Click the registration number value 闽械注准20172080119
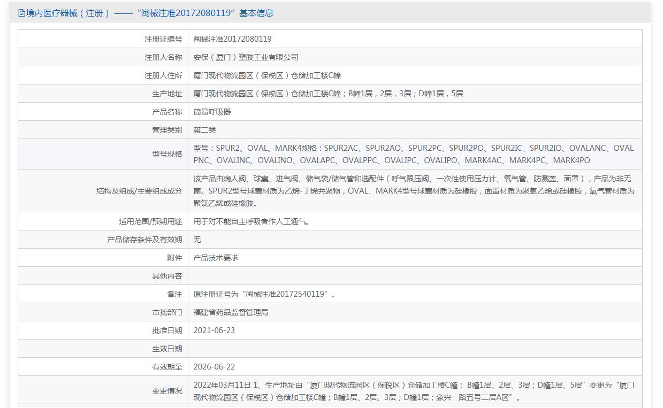Screen dimensions: 663x408 click(233, 39)
